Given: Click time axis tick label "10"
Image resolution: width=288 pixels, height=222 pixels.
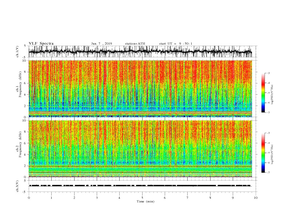Looking at the screenshot, I should pyautogui.click(x=256, y=198).
